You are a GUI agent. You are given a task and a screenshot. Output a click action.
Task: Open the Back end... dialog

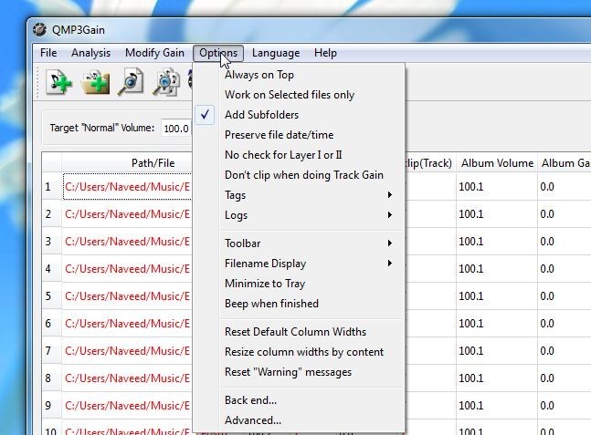coord(299,400)
